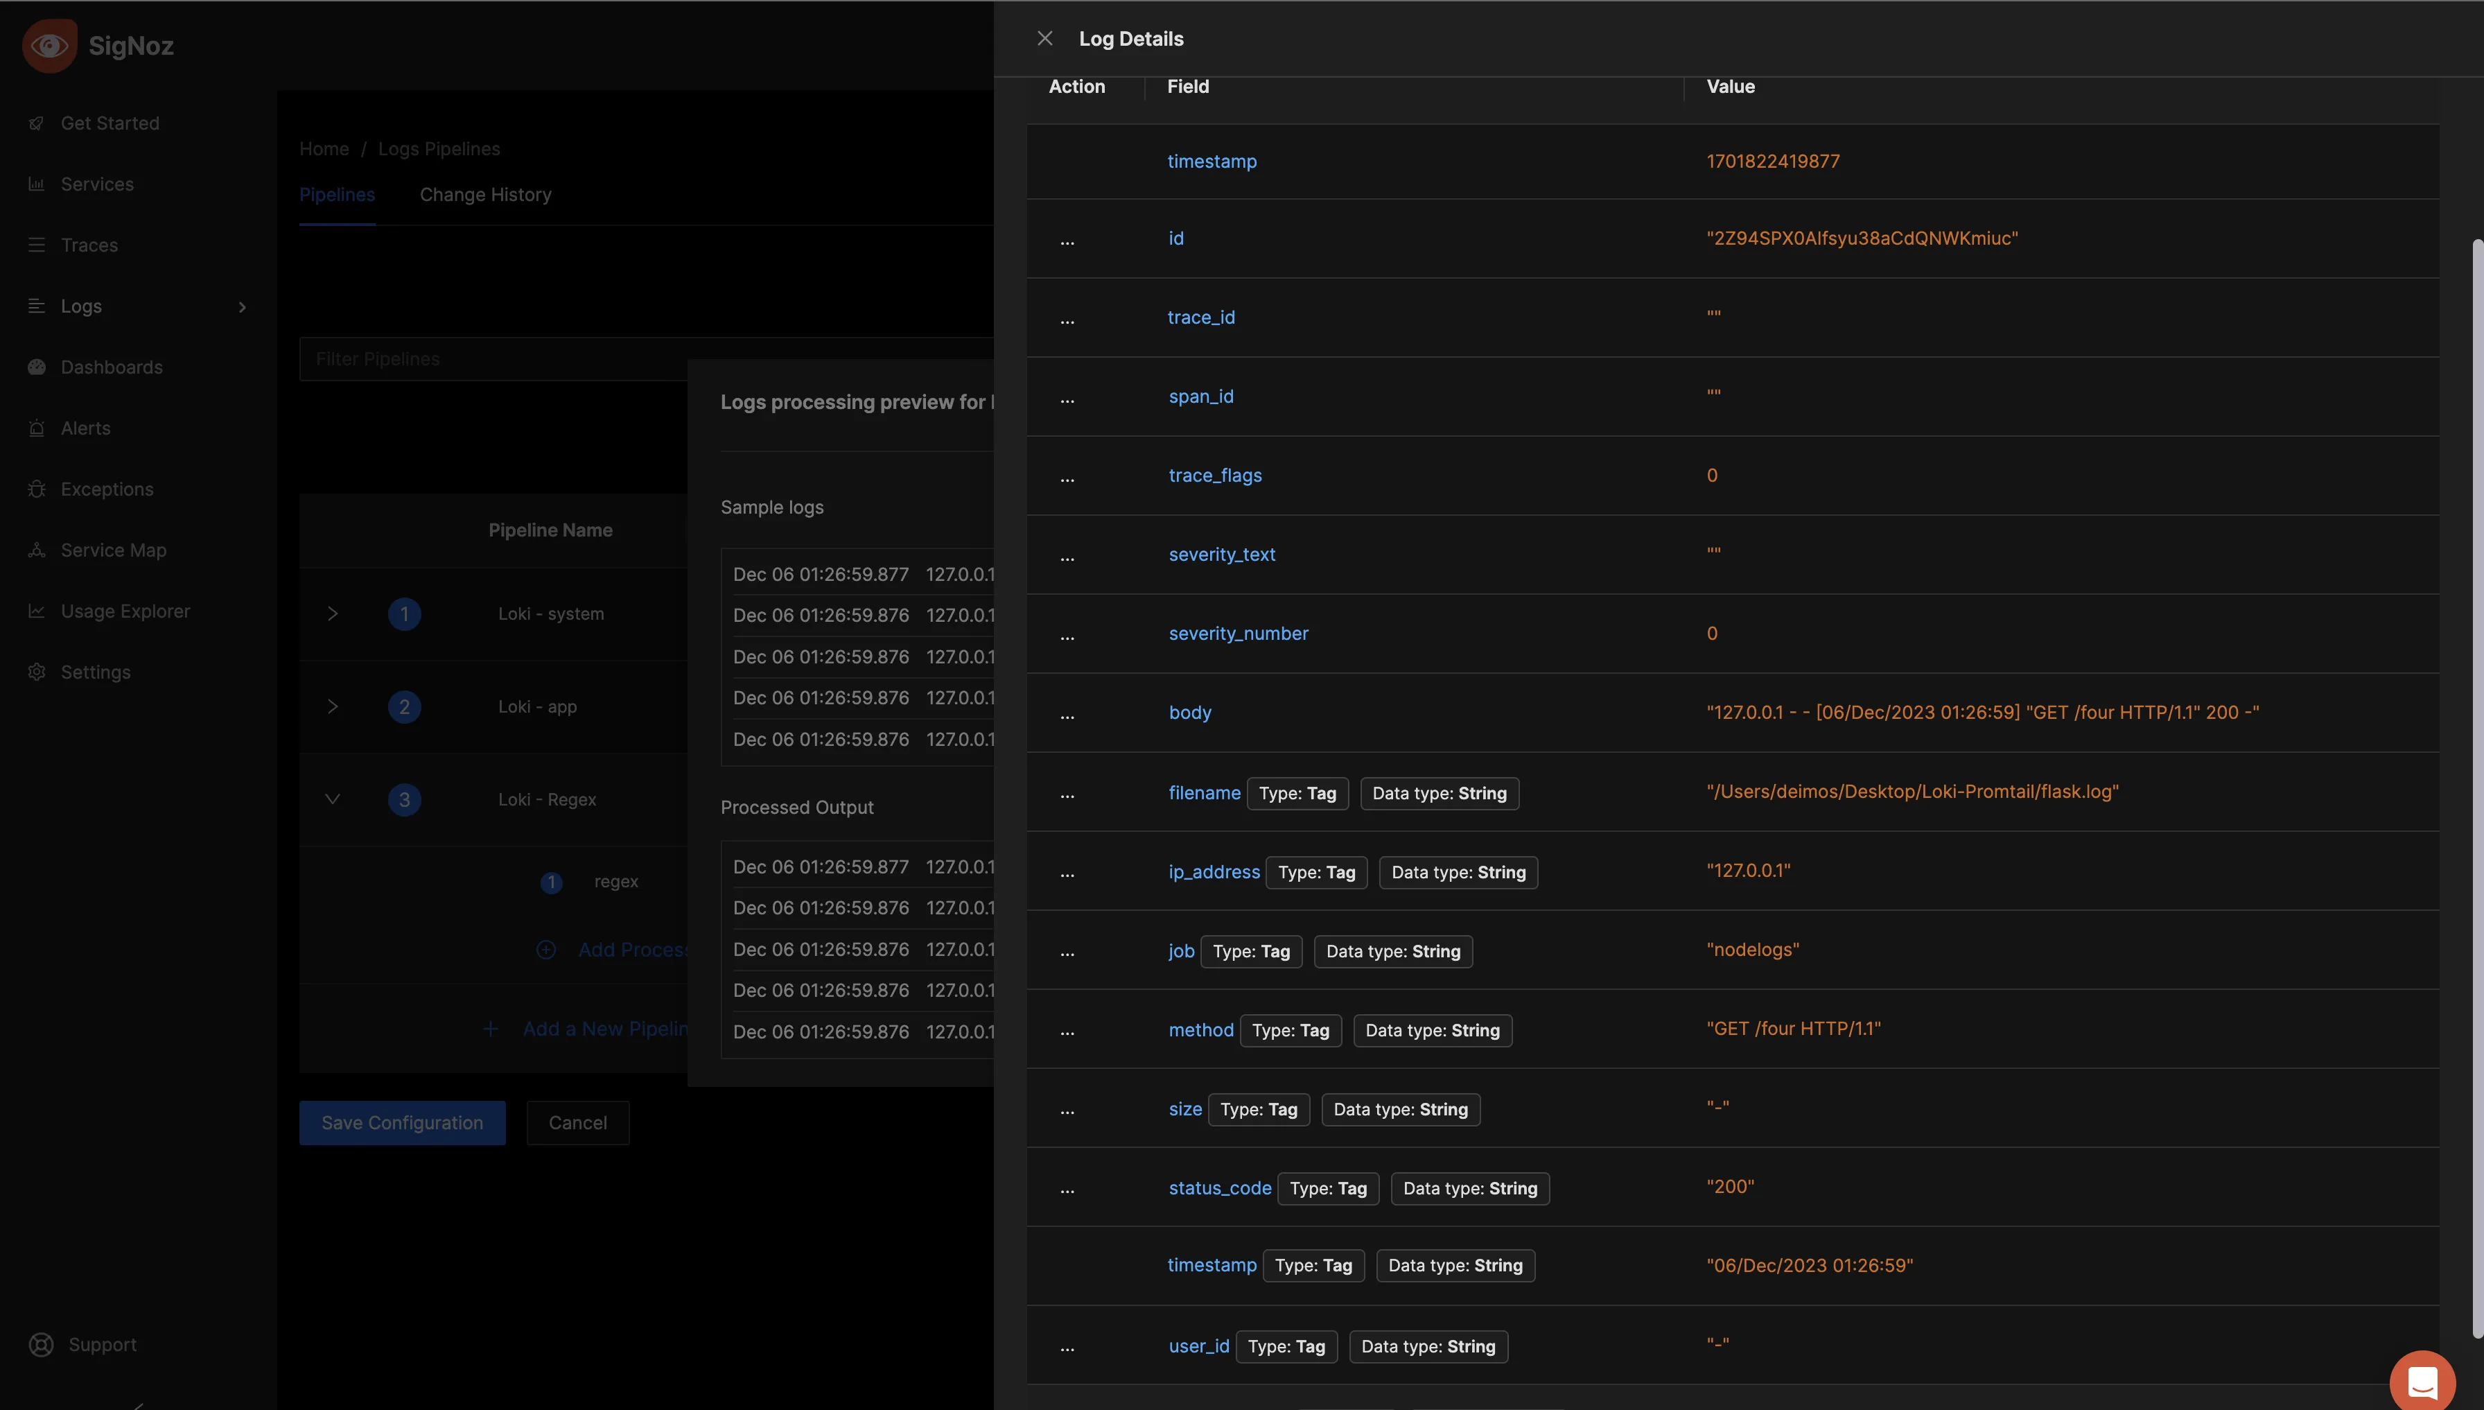Open actions menu for job row

click(x=1067, y=953)
